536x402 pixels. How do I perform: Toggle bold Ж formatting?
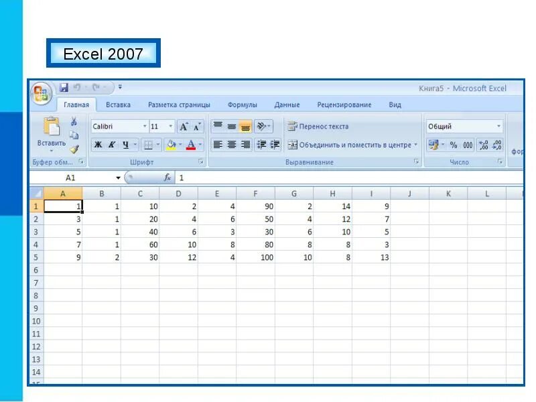click(98, 145)
